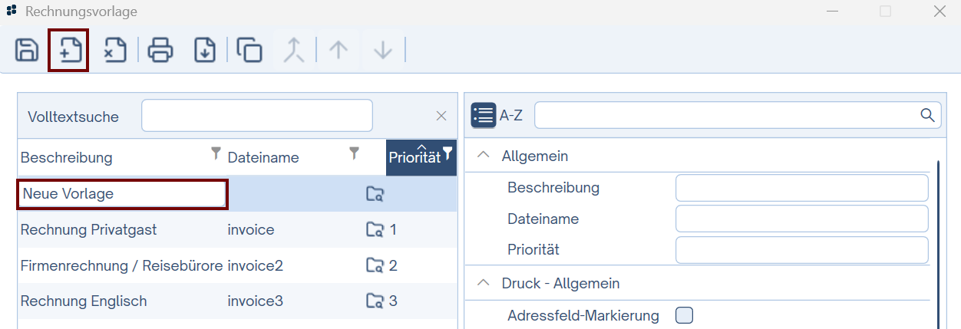The width and height of the screenshot is (961, 329).
Task: Collapse the Allgemein section
Action: click(483, 155)
